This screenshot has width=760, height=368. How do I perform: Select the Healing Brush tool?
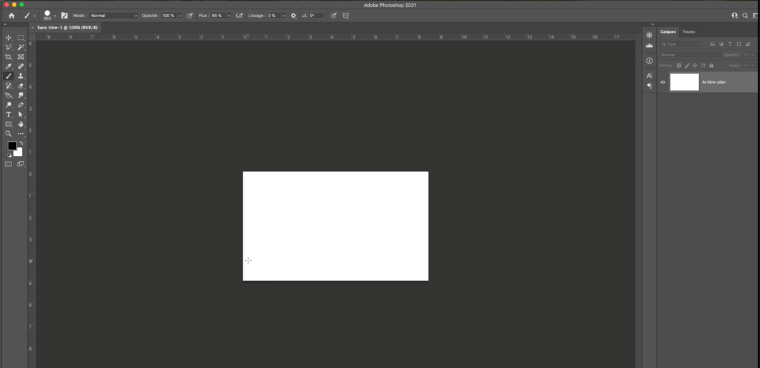[x=21, y=67]
